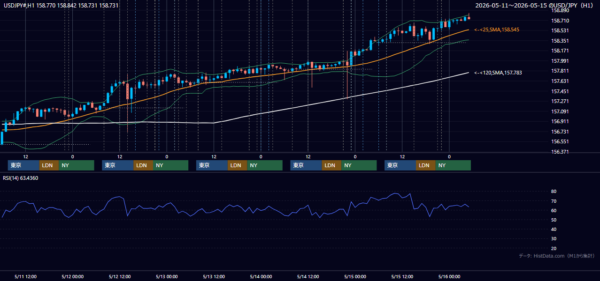The image size is (600, 281).
Task: Click RSI scale value 70
Action: (x=554, y=201)
